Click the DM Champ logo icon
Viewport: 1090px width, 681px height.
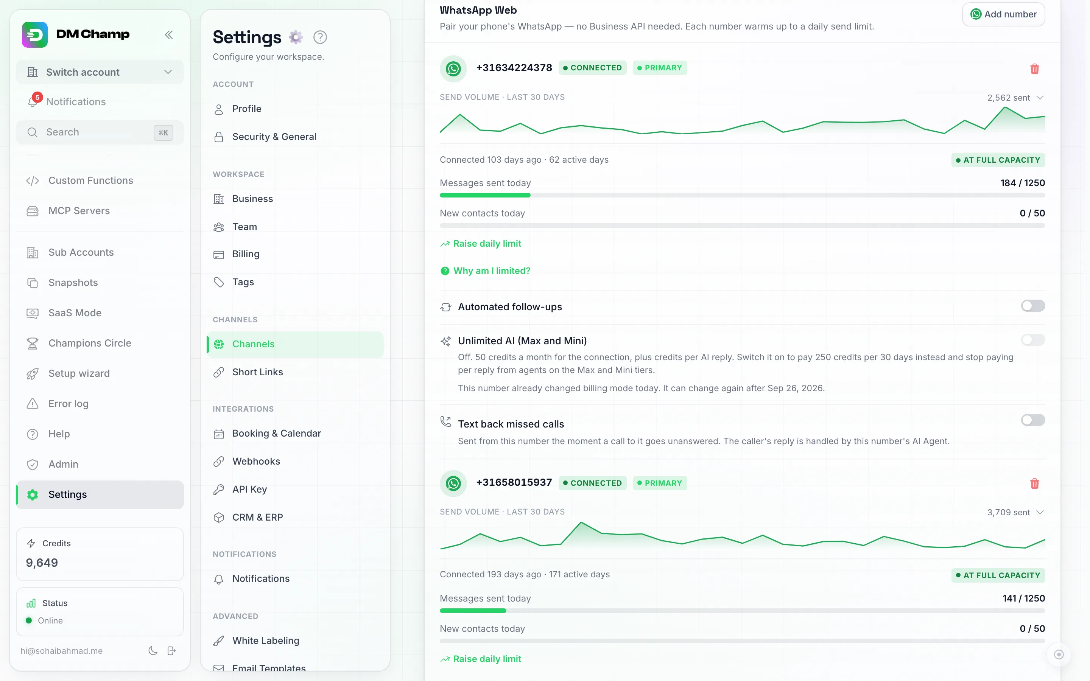(x=35, y=35)
